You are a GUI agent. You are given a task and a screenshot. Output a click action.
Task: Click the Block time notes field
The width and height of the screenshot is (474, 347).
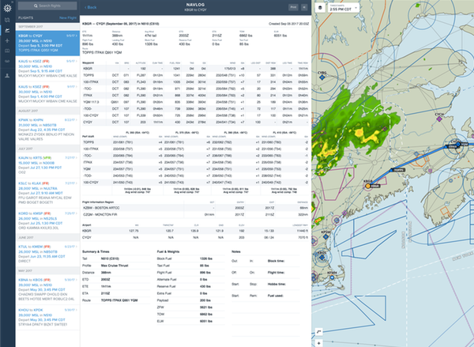(276, 261)
